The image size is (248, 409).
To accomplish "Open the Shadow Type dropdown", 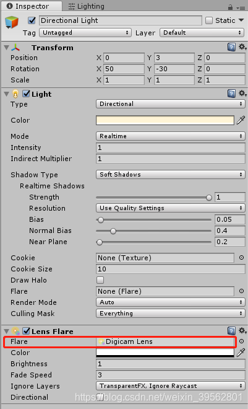I will (171, 175).
